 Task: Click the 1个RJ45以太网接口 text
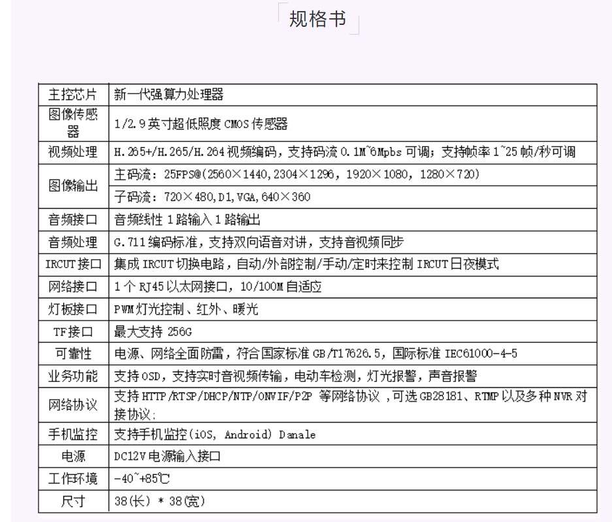tap(217, 287)
